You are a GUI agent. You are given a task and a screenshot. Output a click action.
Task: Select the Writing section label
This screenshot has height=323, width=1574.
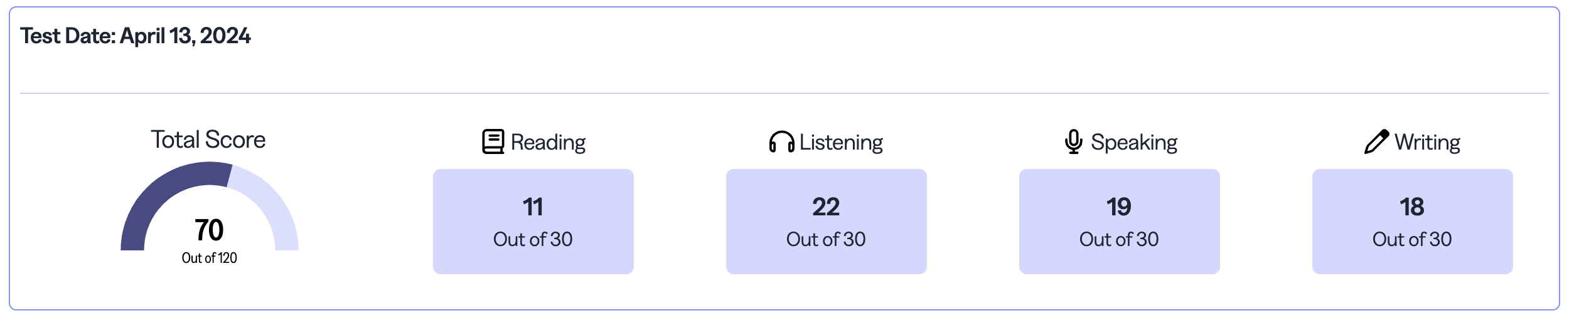coord(1427,142)
